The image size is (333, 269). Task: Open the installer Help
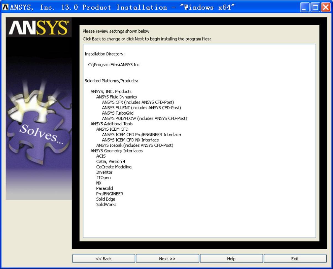tap(231, 259)
